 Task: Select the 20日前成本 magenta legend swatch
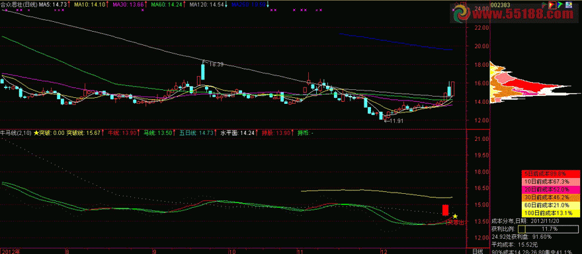[x=552, y=189]
